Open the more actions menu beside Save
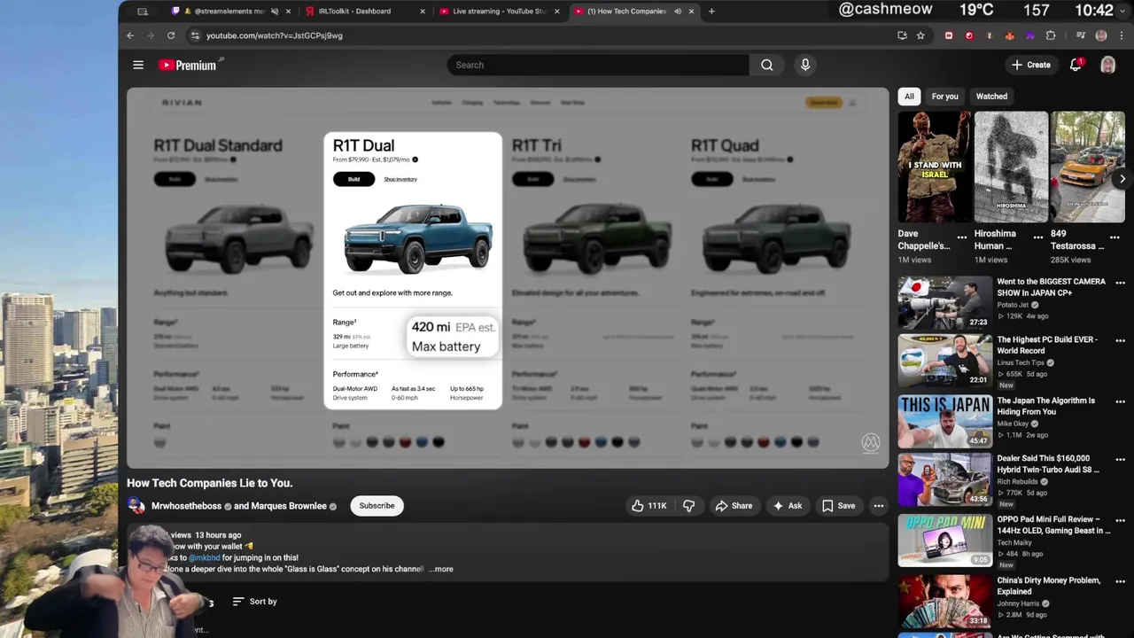The image size is (1134, 638). [879, 506]
